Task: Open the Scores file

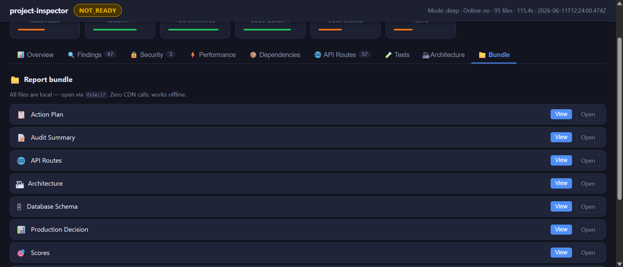Action: (x=588, y=253)
